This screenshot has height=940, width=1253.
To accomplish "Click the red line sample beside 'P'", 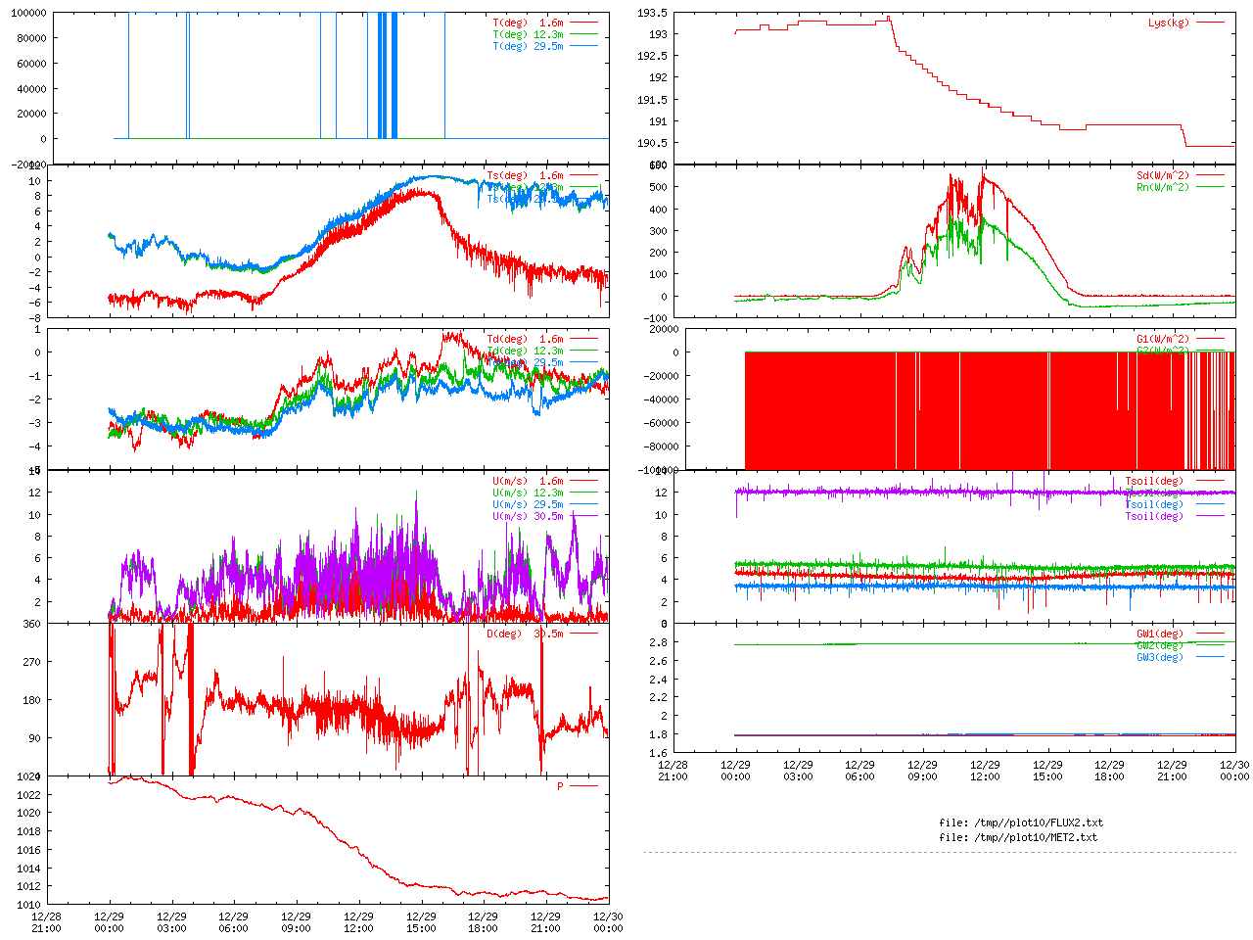I will (583, 787).
